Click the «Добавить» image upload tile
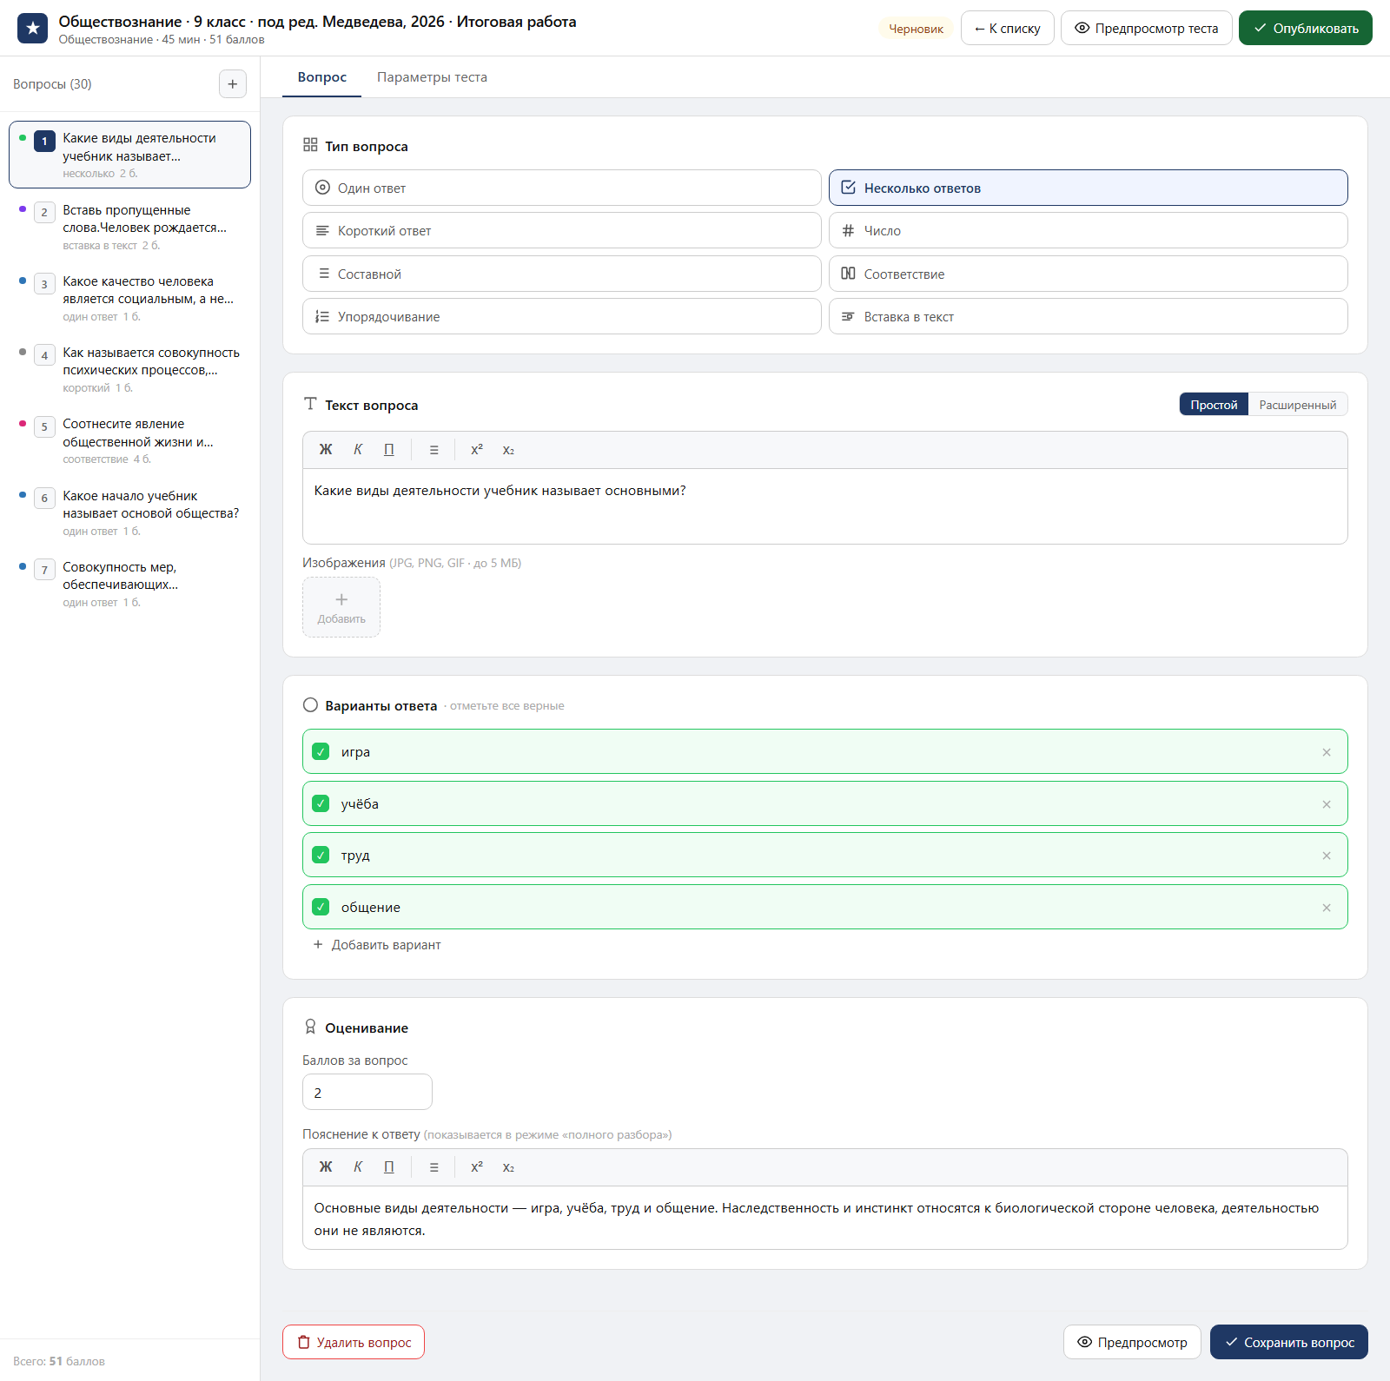1390x1381 pixels. click(x=341, y=607)
